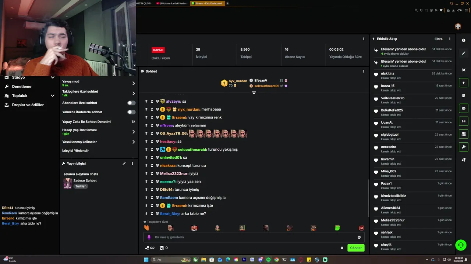Open emoji picker in the message box

click(359, 237)
